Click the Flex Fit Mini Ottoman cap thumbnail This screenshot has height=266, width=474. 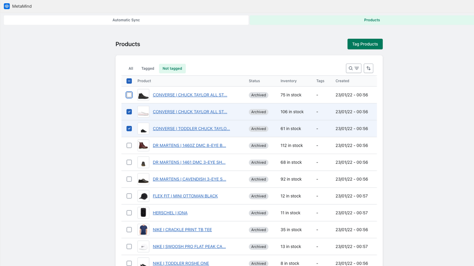coord(143,196)
